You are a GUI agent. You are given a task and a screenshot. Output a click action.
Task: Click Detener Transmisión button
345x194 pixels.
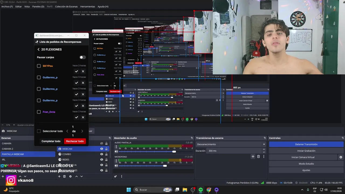[x=306, y=144]
